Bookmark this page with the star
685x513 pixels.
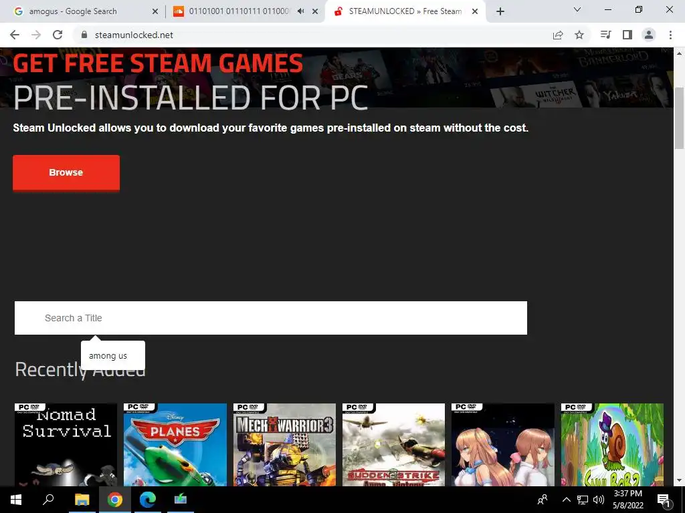pos(579,35)
